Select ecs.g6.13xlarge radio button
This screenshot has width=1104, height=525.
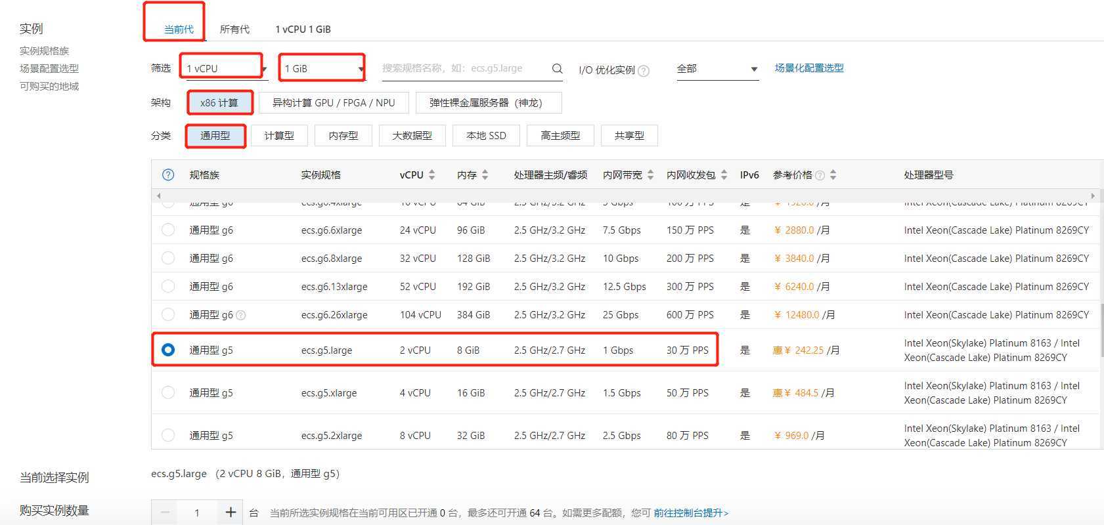coord(168,286)
